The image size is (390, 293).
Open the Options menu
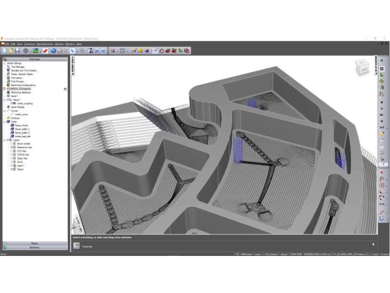tap(59, 44)
